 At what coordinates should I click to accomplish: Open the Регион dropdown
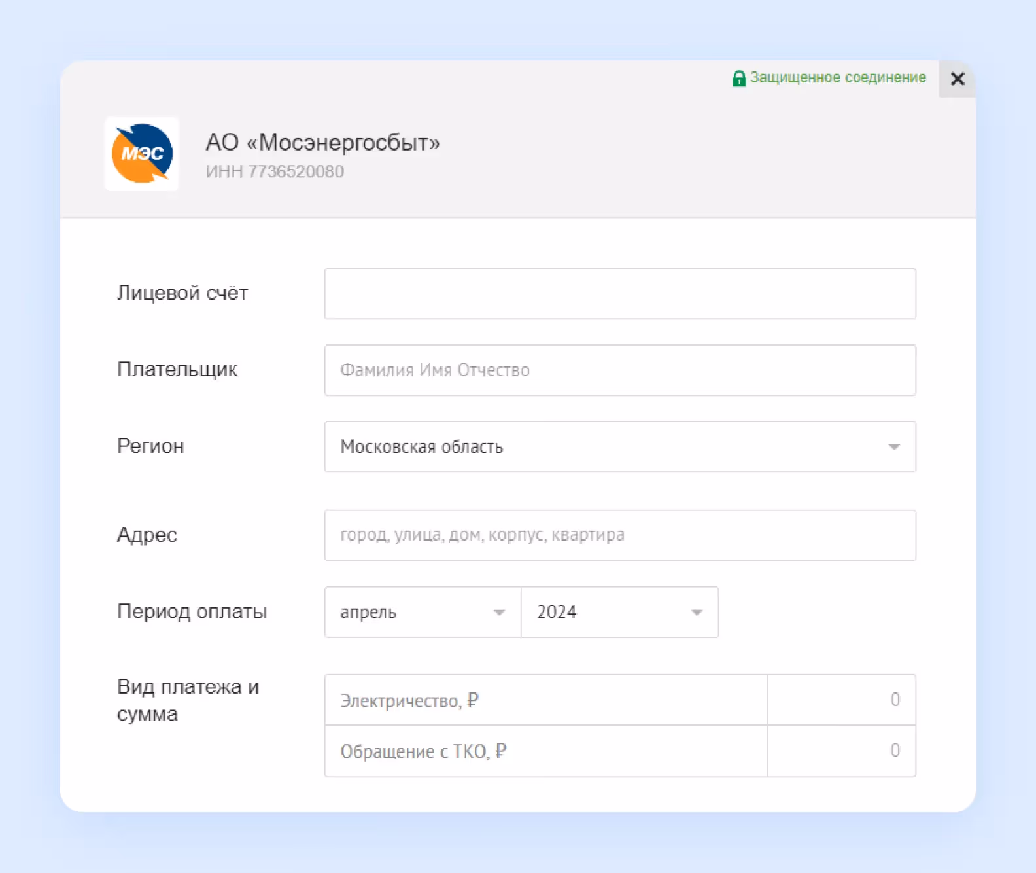[x=620, y=447]
